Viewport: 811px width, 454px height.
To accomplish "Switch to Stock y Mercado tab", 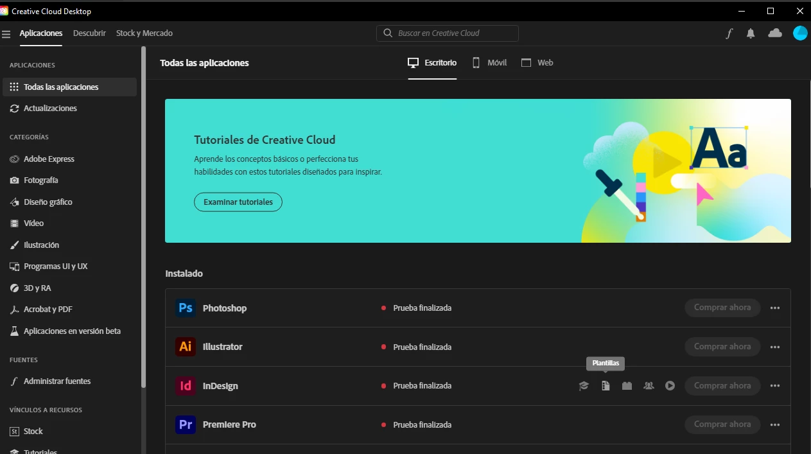I will click(x=144, y=33).
